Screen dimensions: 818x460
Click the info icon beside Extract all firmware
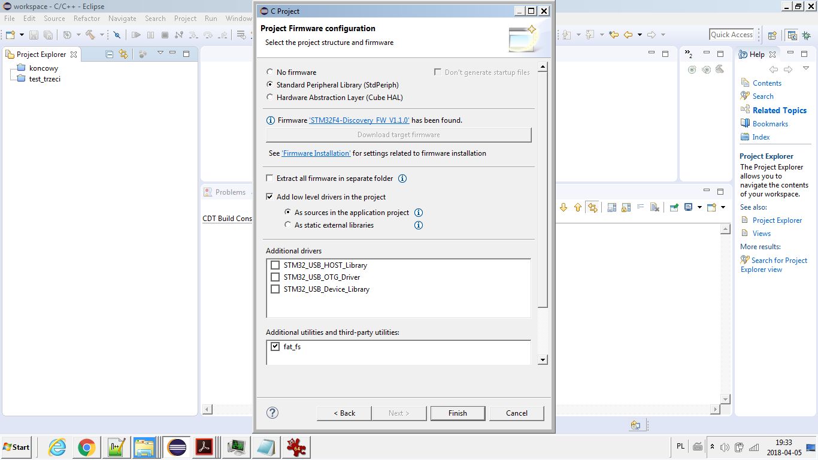[402, 178]
